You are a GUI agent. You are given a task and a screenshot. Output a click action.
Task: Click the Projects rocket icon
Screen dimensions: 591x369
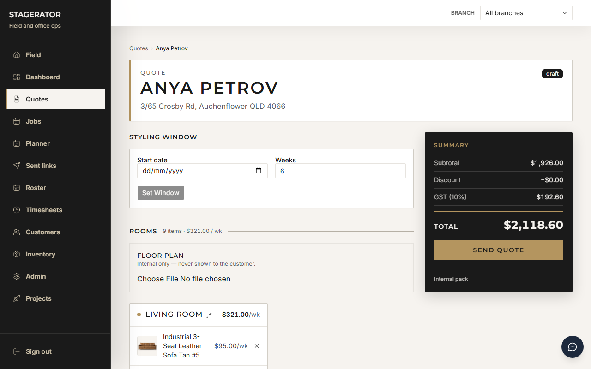pyautogui.click(x=17, y=298)
